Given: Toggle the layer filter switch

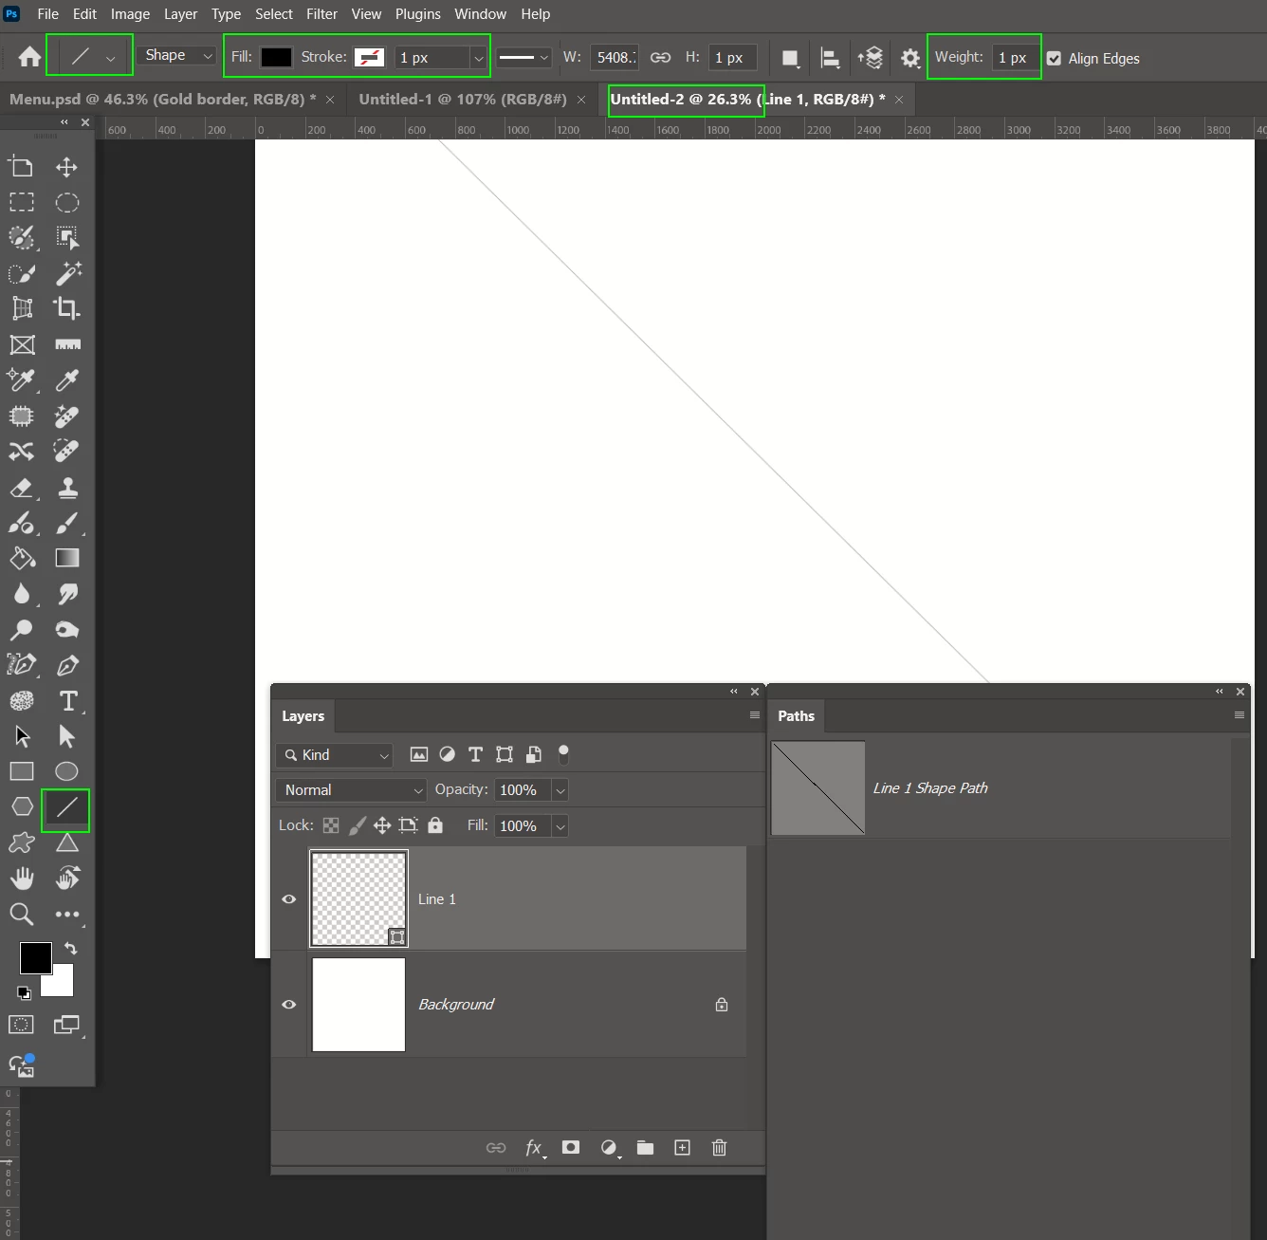Looking at the screenshot, I should pyautogui.click(x=563, y=754).
